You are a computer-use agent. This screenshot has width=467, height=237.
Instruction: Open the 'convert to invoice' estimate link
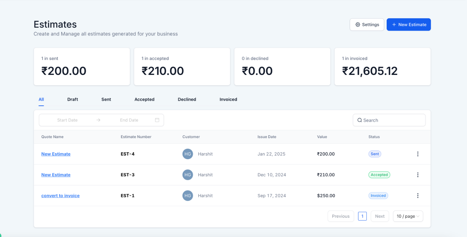60,196
